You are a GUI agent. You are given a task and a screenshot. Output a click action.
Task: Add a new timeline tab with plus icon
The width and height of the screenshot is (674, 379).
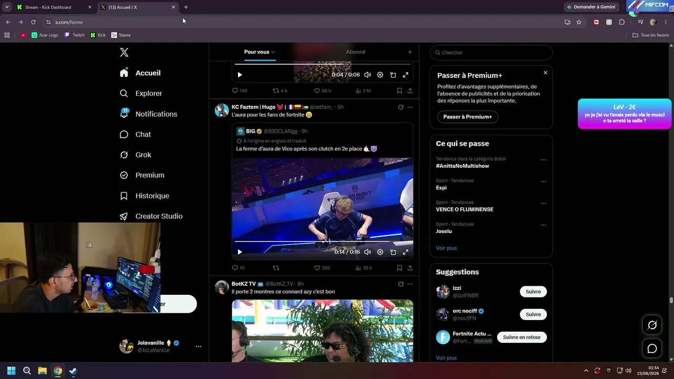pyautogui.click(x=410, y=52)
